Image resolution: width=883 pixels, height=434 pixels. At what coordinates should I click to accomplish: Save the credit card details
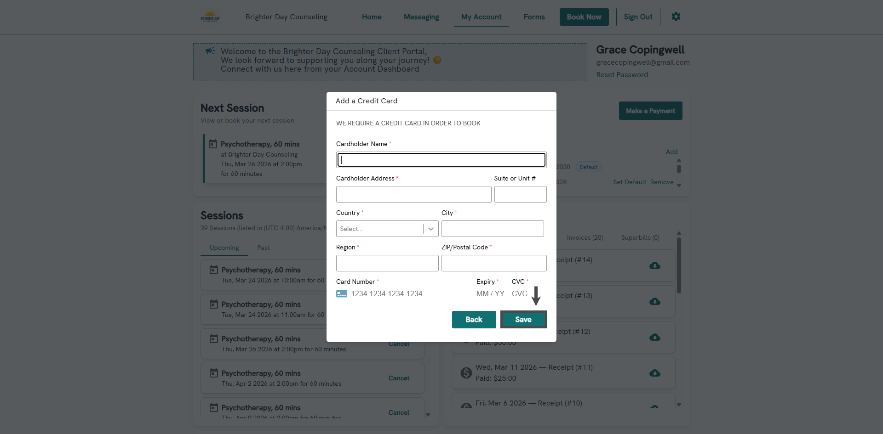(x=523, y=320)
